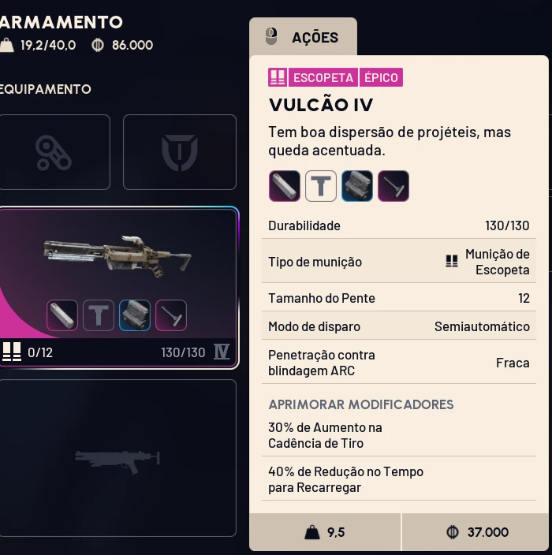Open the AÇÕES tab
This screenshot has width=552, height=555.
tap(303, 37)
